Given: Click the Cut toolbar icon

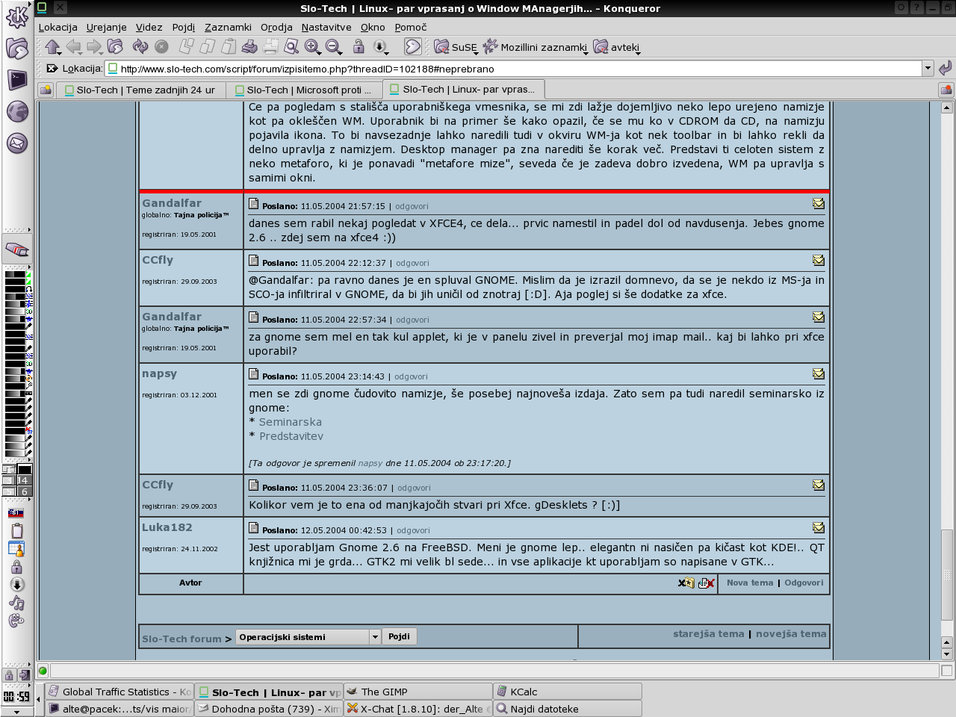Looking at the screenshot, I should (187, 46).
